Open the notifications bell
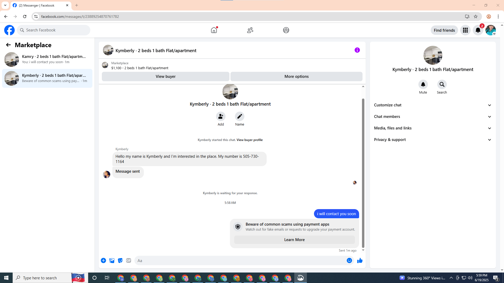 point(478,30)
